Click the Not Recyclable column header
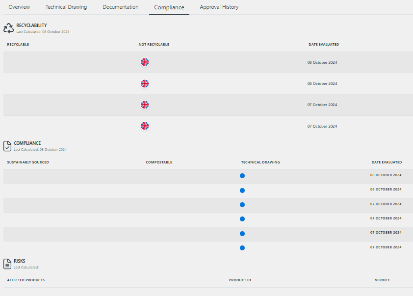The height and width of the screenshot is (296, 413). click(154, 45)
